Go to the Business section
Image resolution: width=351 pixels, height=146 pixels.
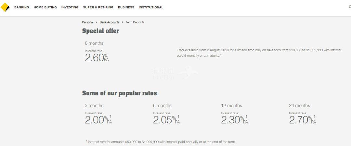(x=126, y=7)
